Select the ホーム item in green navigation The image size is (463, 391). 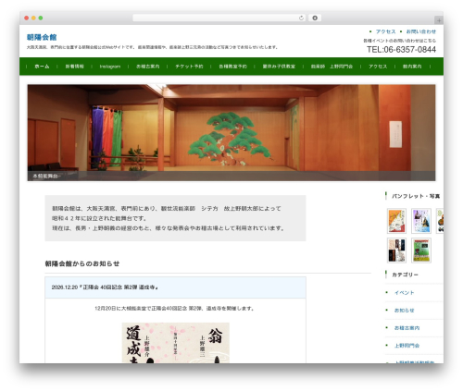(x=42, y=67)
